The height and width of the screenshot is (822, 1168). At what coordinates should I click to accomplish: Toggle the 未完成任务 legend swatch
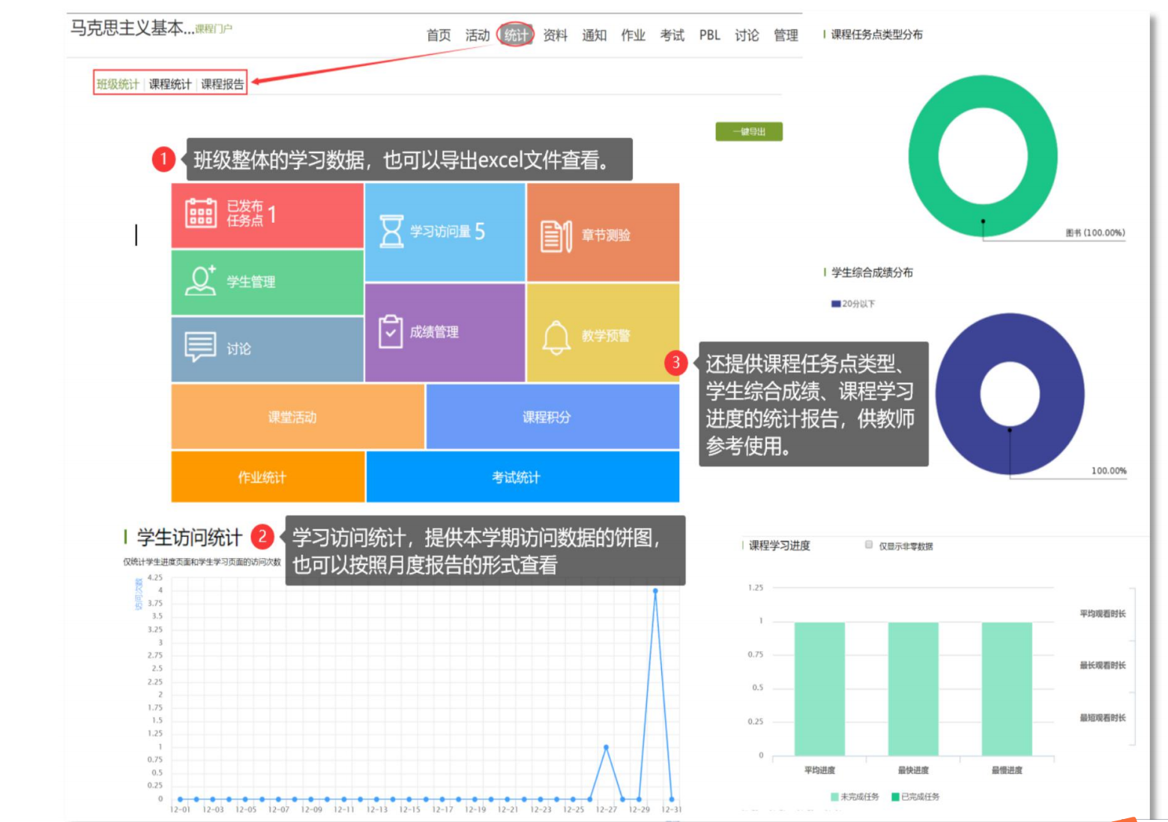pos(834,796)
